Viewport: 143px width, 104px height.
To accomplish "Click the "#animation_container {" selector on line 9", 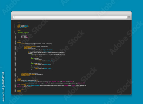I will (23, 33).
